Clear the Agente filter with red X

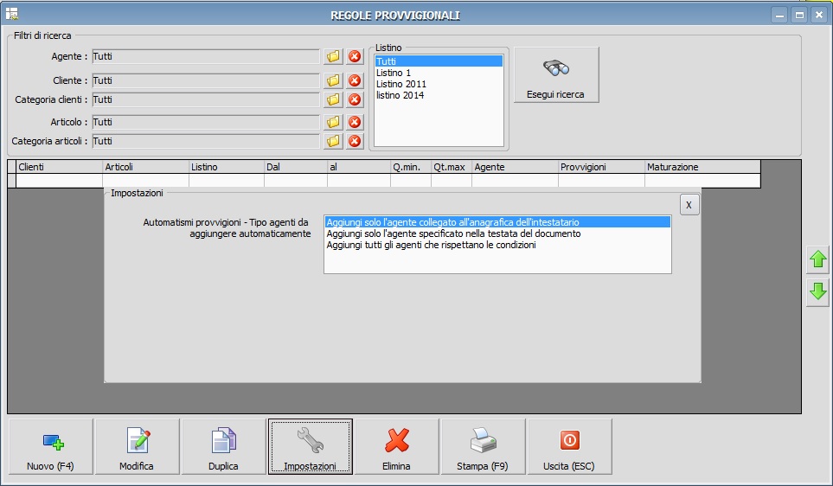355,56
